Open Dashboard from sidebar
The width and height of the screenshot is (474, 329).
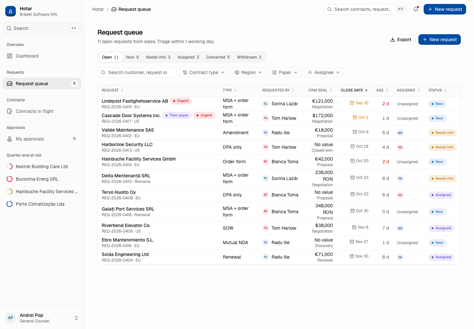point(42,56)
